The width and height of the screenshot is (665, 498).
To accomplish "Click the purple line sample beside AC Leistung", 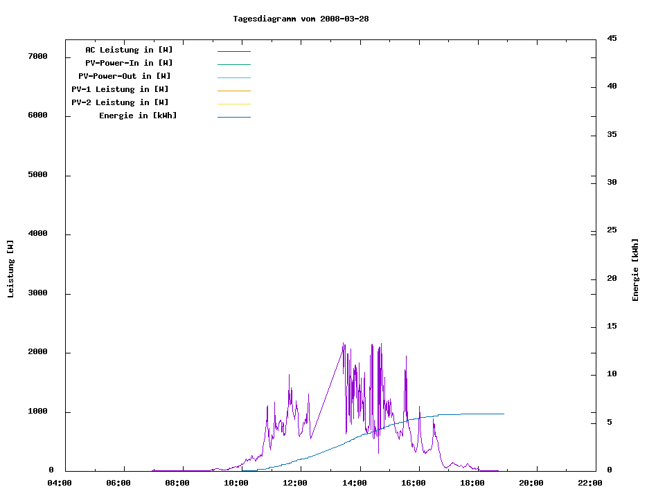I will coord(233,51).
